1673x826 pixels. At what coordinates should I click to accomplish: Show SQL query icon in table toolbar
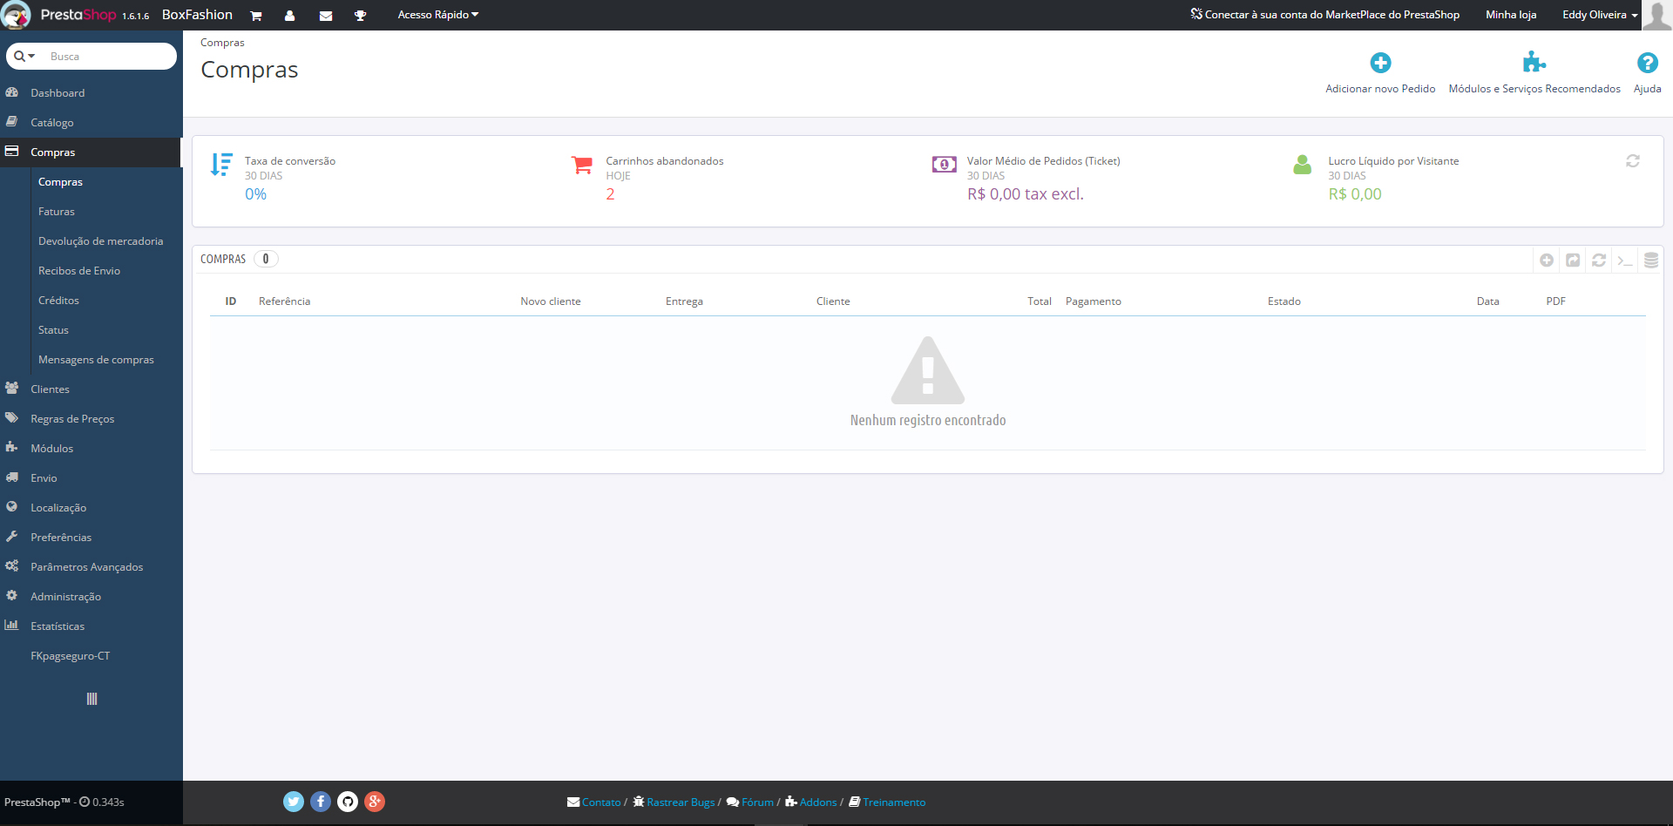point(1625,260)
